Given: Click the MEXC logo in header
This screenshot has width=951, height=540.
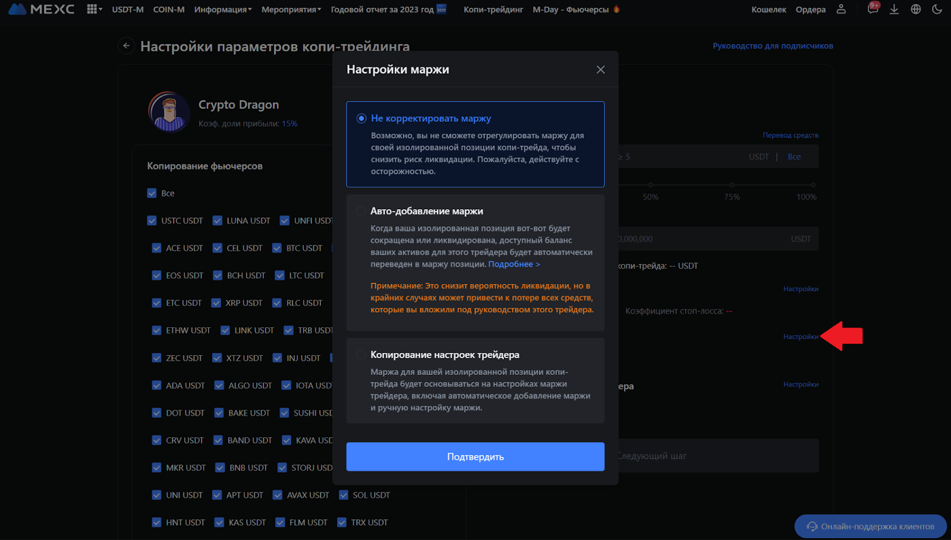Looking at the screenshot, I should click(x=42, y=10).
